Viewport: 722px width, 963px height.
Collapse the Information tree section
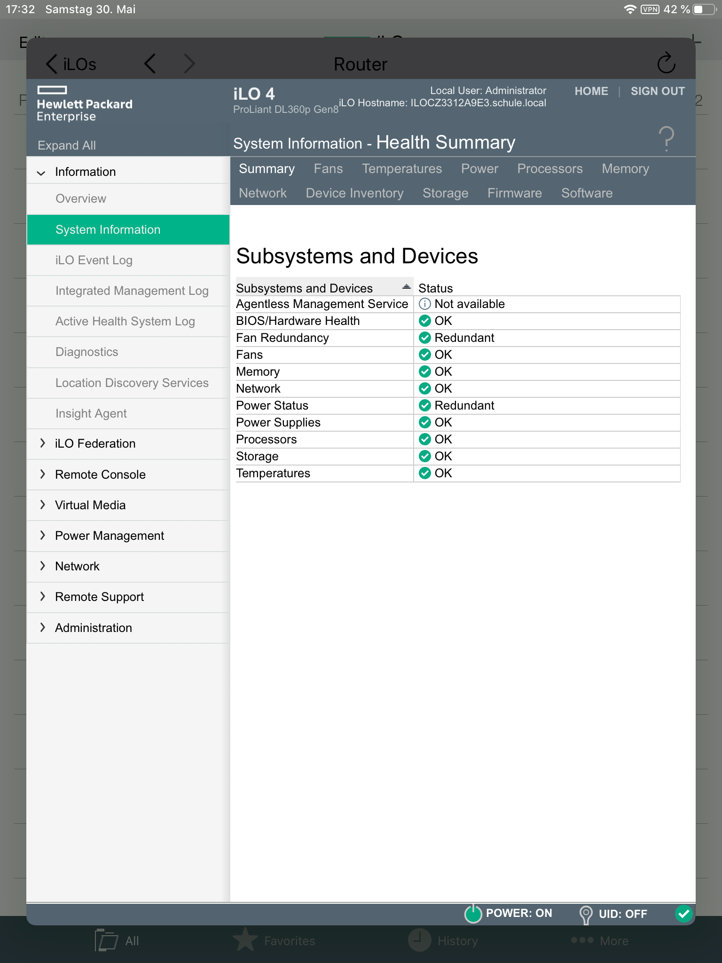pyautogui.click(x=41, y=173)
